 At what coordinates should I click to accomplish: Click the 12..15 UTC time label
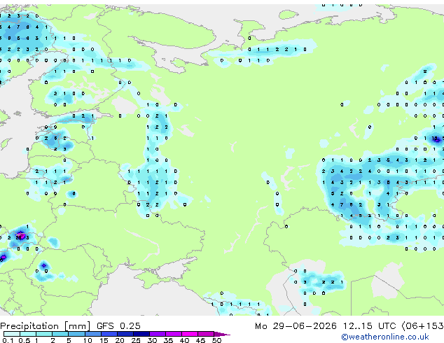click(369, 326)
